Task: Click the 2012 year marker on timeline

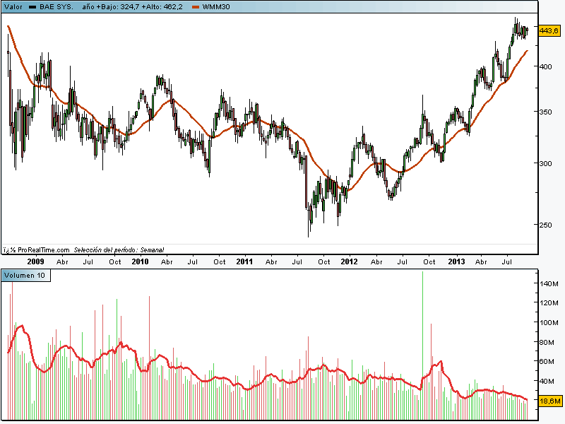Action: [x=349, y=261]
